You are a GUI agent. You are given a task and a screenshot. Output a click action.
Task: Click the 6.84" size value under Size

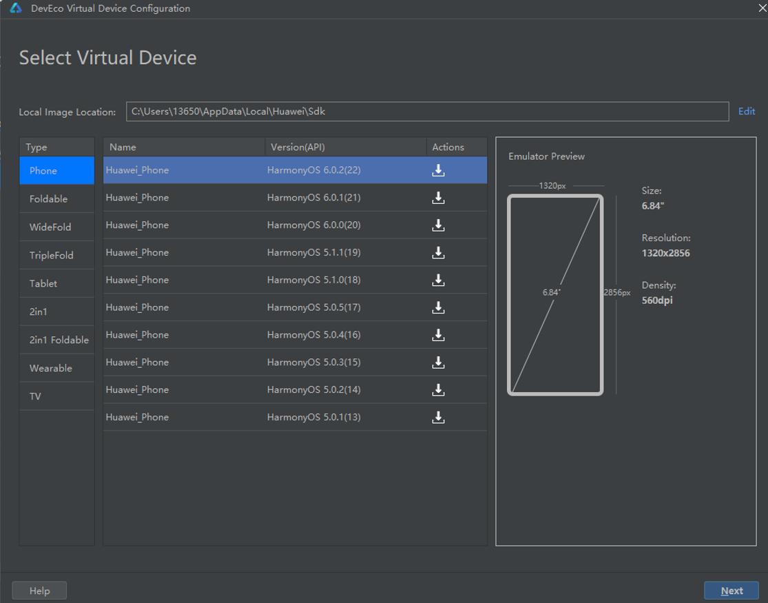[x=653, y=206]
